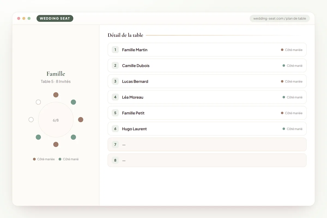Select guest name Hugo Laurent

tap(134, 129)
